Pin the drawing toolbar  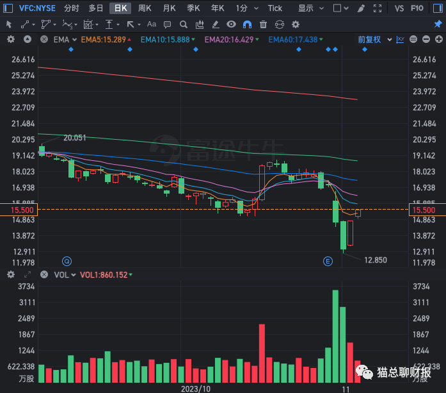tap(438, 24)
